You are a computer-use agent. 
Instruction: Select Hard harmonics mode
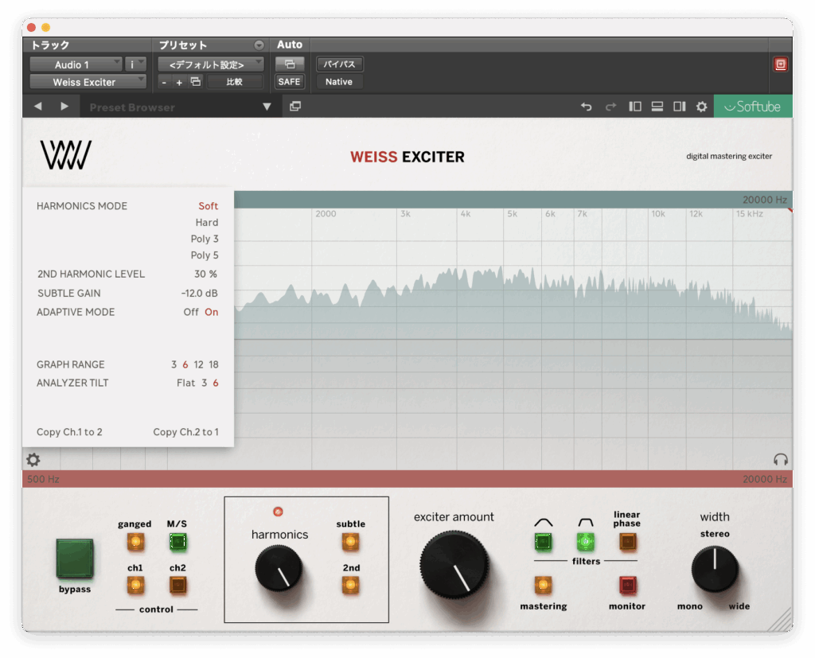point(207,223)
